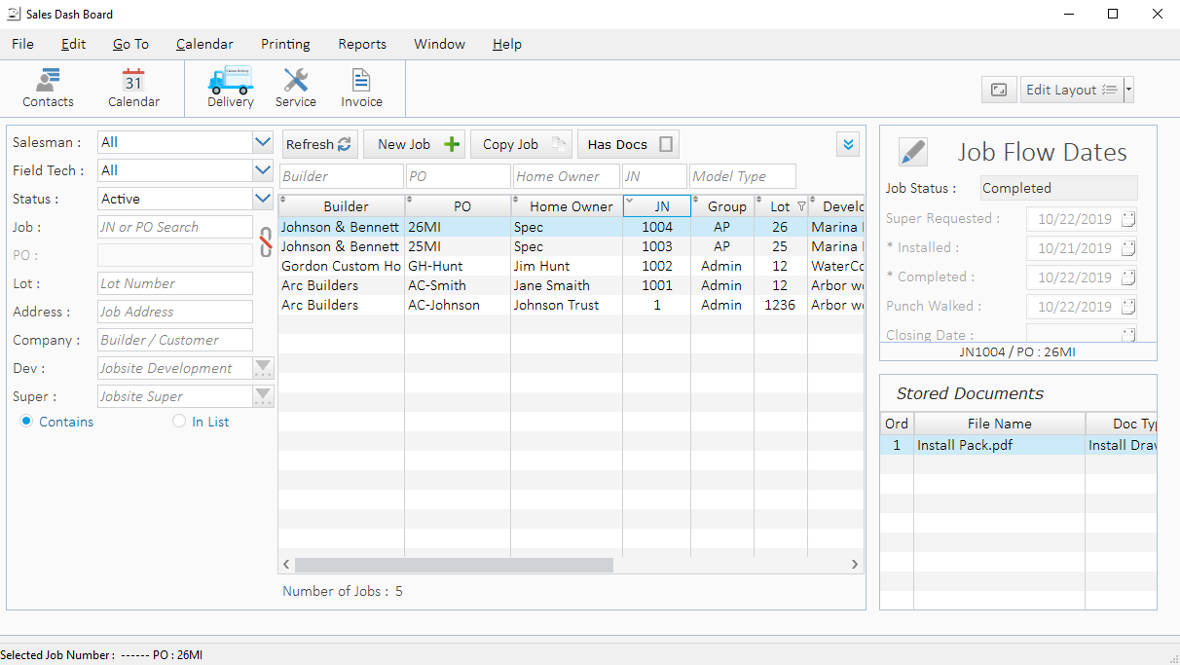1180x665 pixels.
Task: Click the pencil edit icon beside Job Flow Dates
Action: click(x=912, y=153)
